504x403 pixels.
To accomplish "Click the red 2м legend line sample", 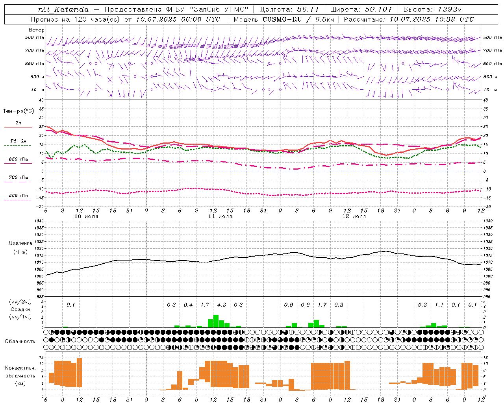I will [x=18, y=128].
